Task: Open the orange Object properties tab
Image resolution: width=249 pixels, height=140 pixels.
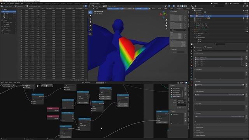Action: point(191,65)
